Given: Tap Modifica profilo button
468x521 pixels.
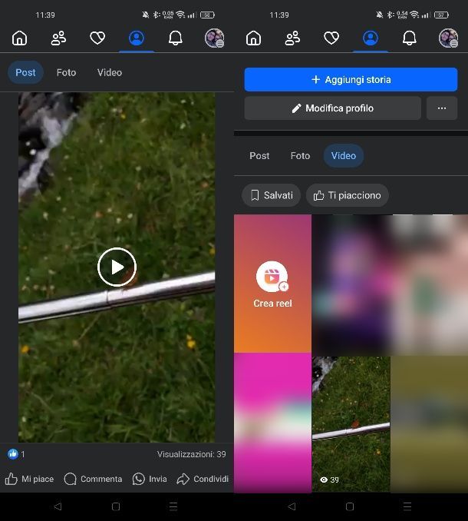Looking at the screenshot, I should 333,108.
